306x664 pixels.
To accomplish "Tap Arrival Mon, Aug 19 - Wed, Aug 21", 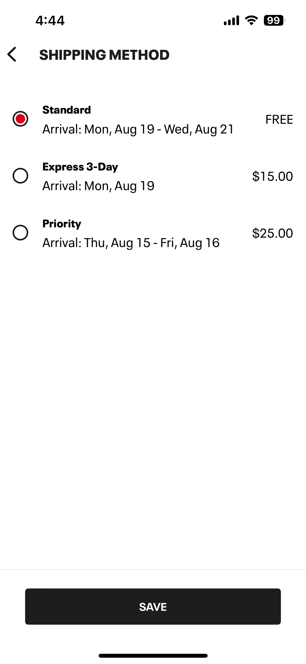I will pos(138,129).
